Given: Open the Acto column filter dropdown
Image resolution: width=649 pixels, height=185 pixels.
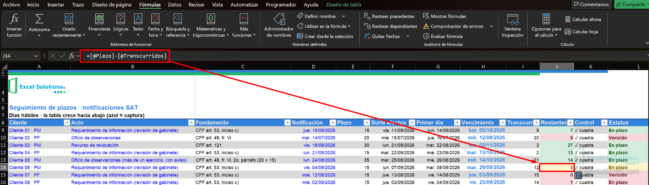Looking at the screenshot, I should click(x=191, y=123).
